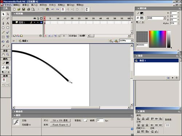Select the Oval tool
This screenshot has height=136, width=182.
coord(3,28)
